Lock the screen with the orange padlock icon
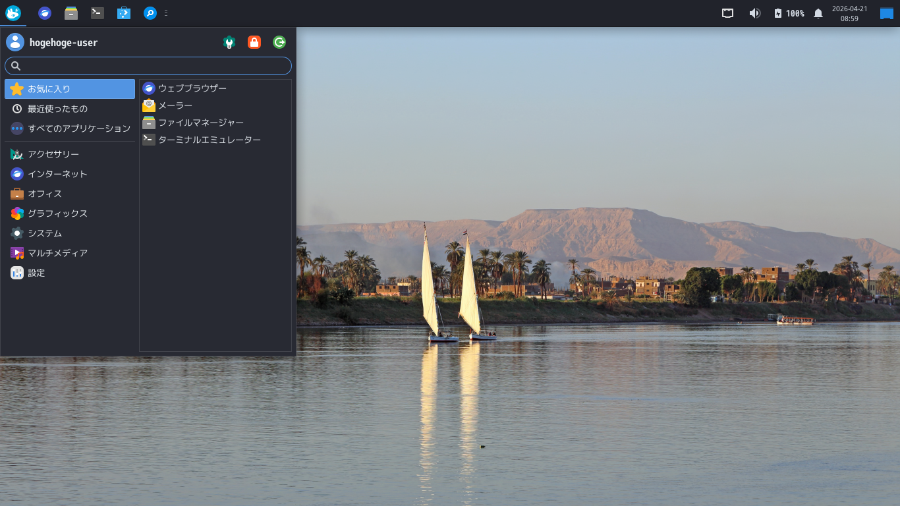The width and height of the screenshot is (900, 506). tap(254, 42)
